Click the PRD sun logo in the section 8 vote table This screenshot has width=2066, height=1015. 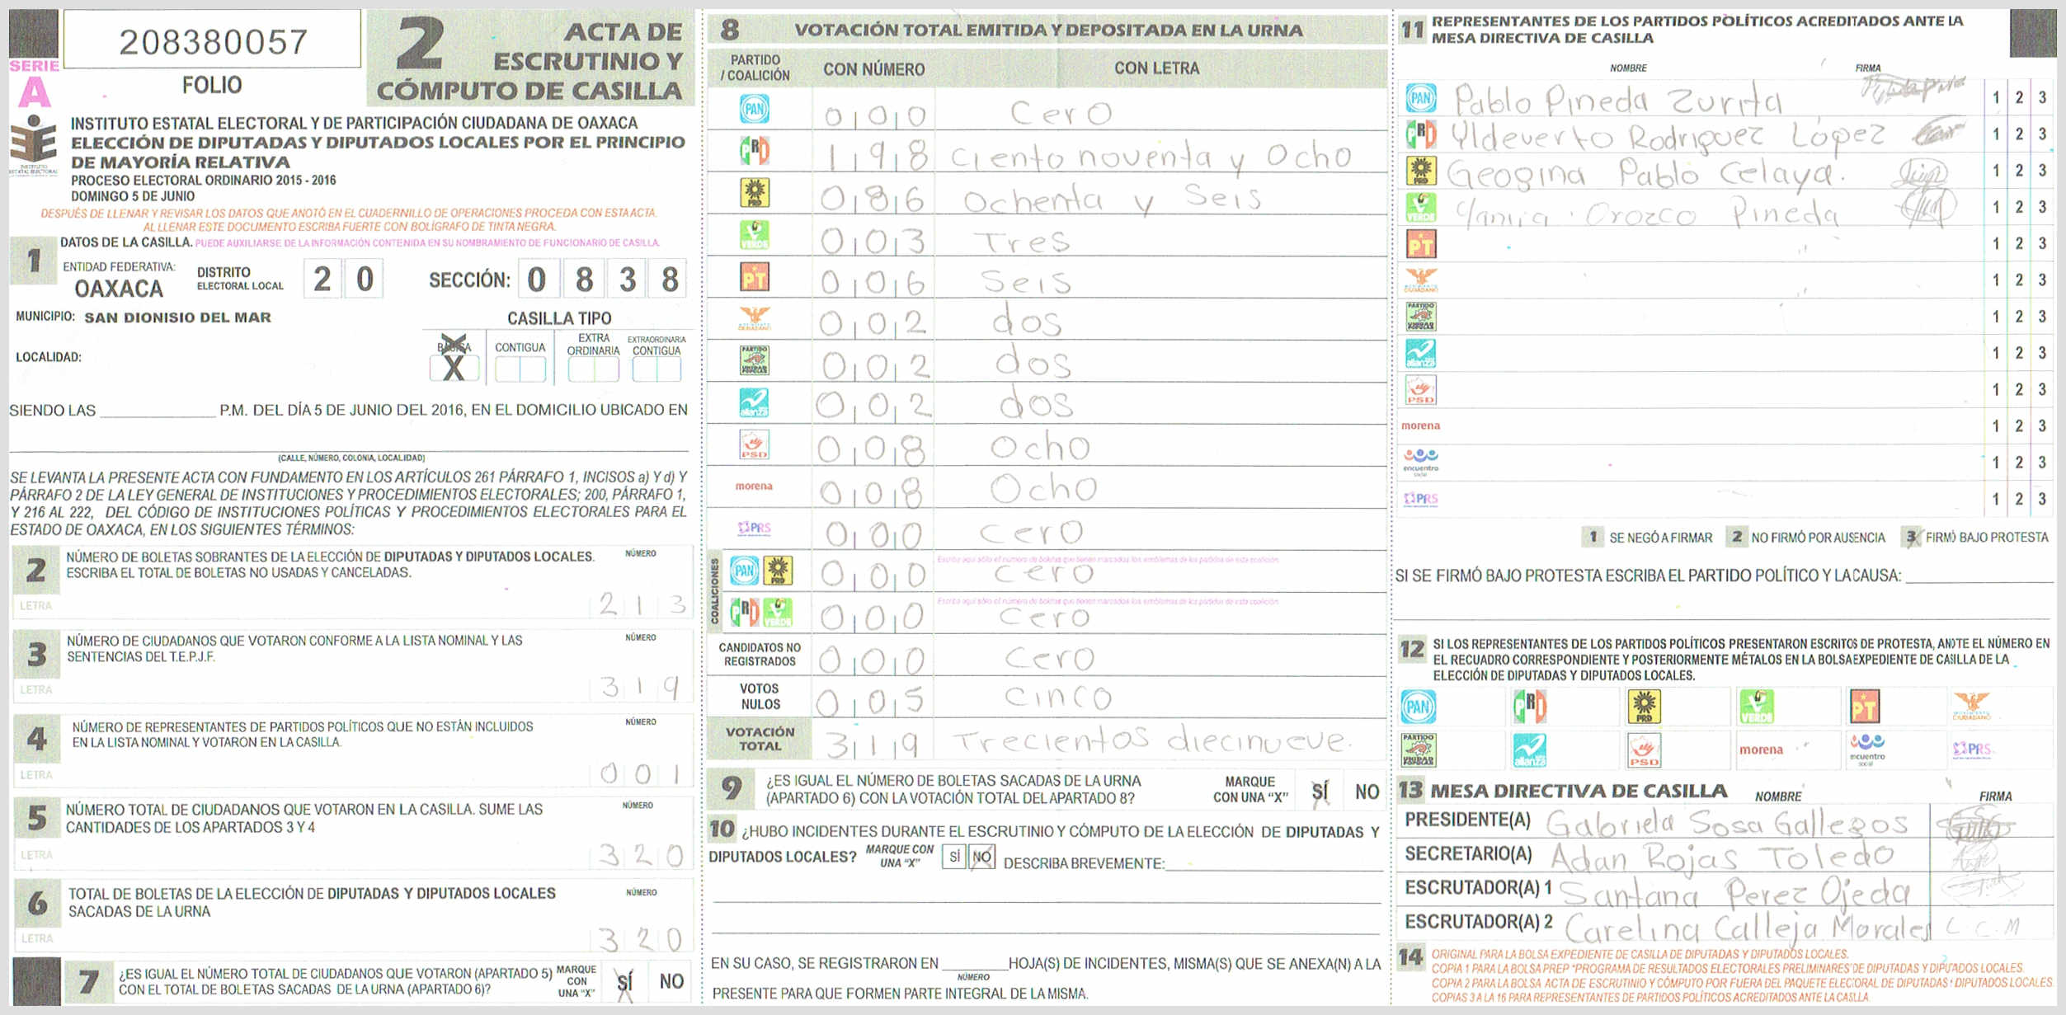pos(755,193)
